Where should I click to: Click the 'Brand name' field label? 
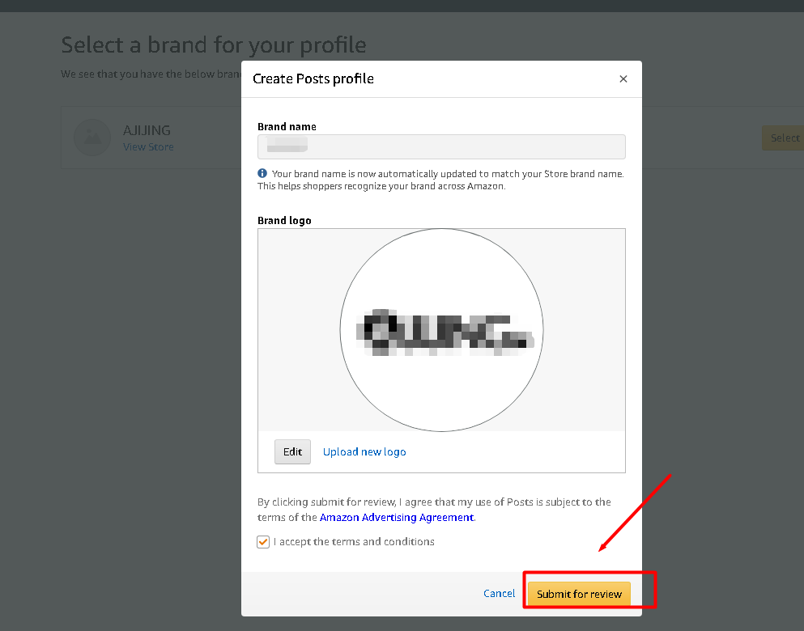[287, 126]
